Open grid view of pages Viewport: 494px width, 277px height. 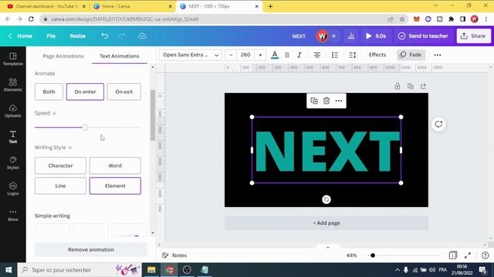coord(452,255)
